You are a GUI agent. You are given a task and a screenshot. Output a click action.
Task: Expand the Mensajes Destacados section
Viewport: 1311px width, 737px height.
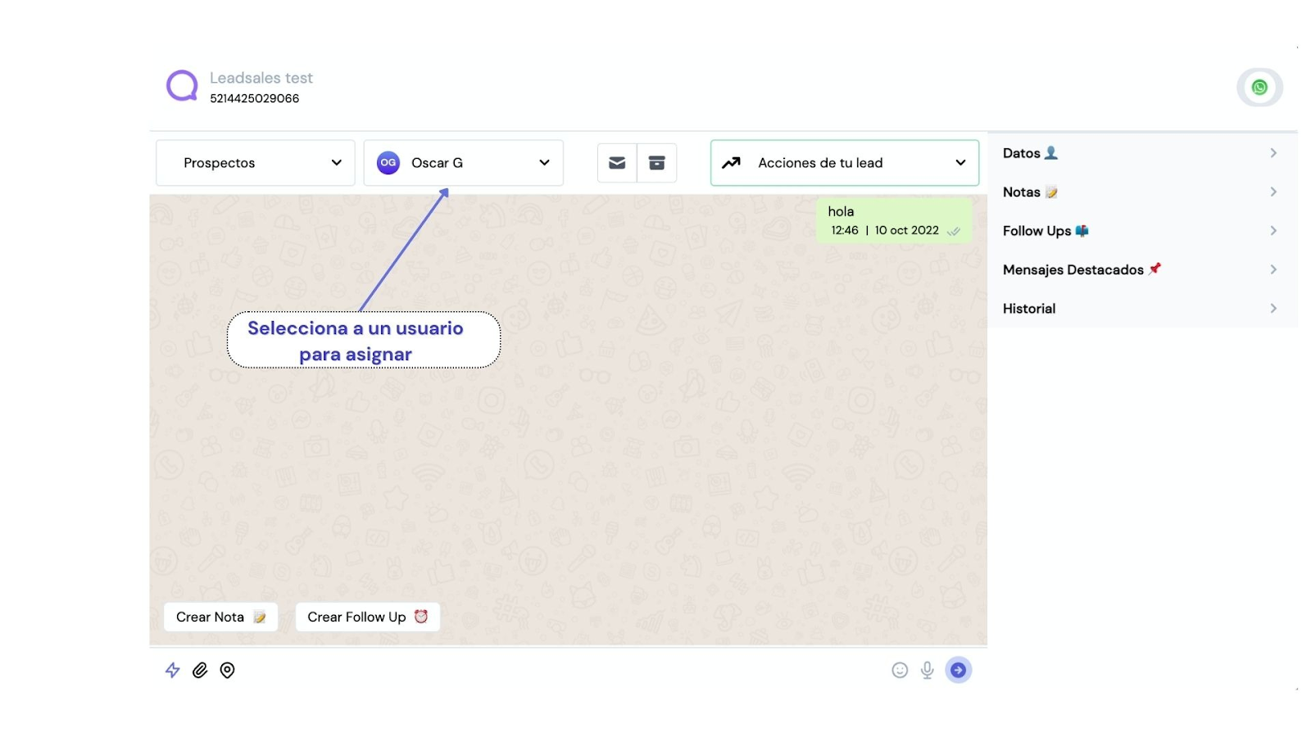(x=1142, y=269)
